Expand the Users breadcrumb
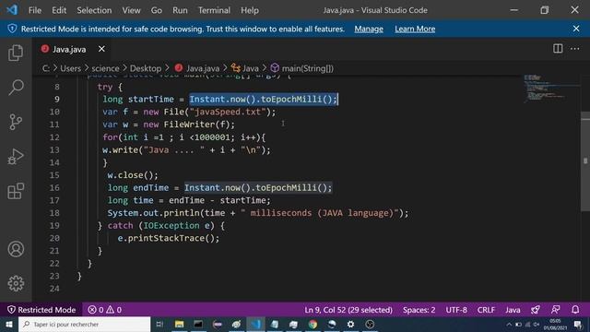The height and width of the screenshot is (332, 590). (70, 68)
